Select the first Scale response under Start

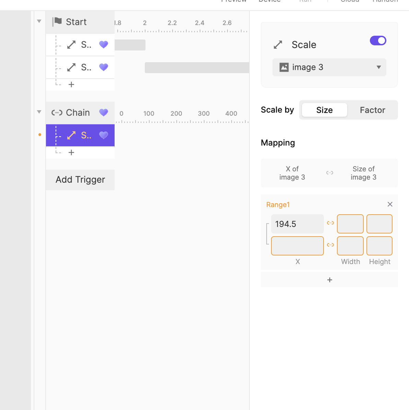pyautogui.click(x=86, y=45)
